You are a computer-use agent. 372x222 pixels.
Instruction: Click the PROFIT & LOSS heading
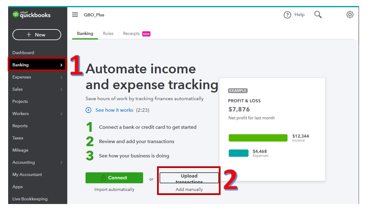(245, 101)
